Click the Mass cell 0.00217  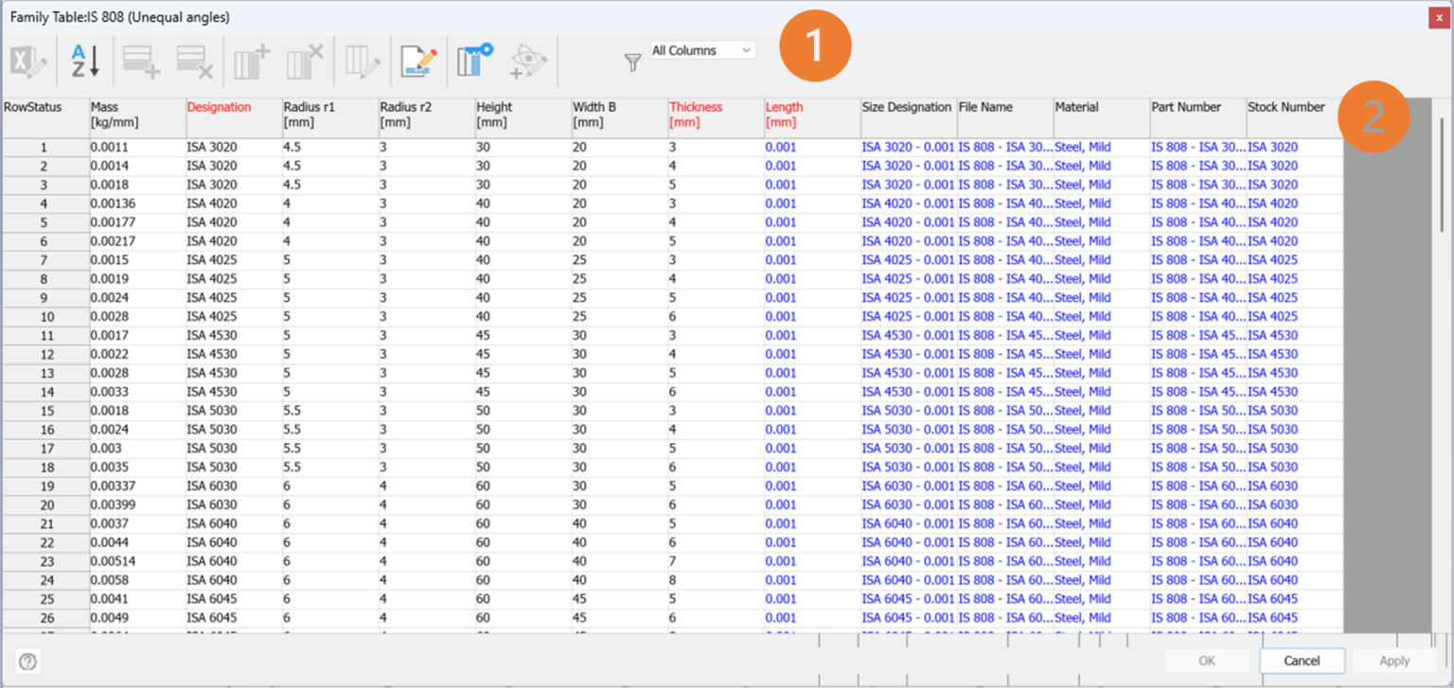137,241
